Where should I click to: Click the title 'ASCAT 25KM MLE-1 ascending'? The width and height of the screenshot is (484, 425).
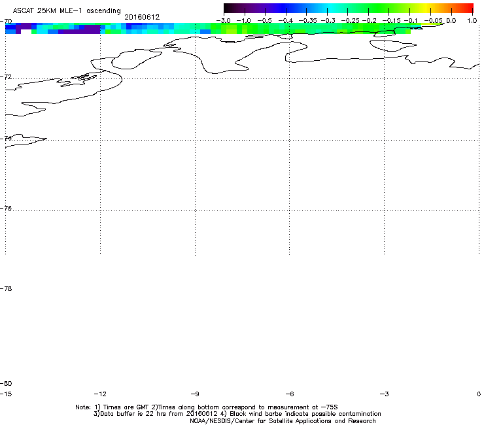click(67, 11)
